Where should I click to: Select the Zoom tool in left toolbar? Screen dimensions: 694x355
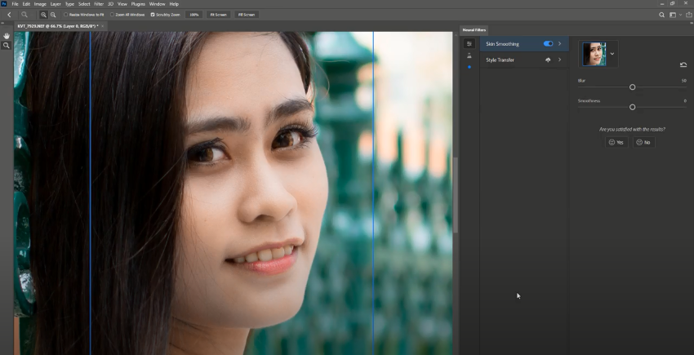point(7,46)
